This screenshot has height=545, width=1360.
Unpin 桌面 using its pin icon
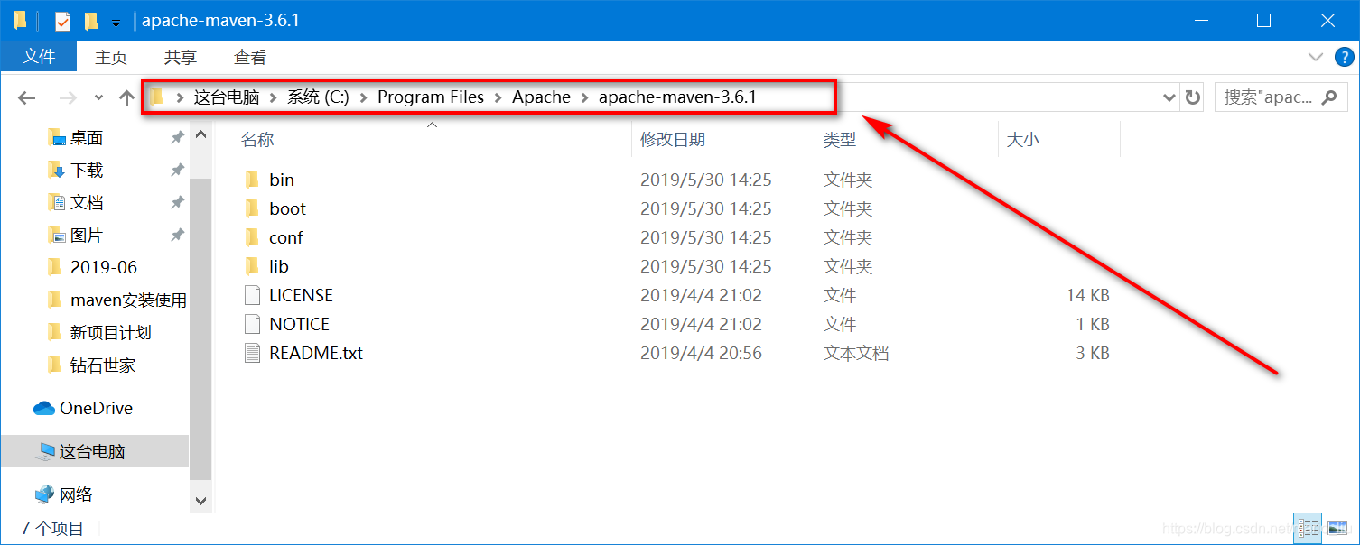177,138
